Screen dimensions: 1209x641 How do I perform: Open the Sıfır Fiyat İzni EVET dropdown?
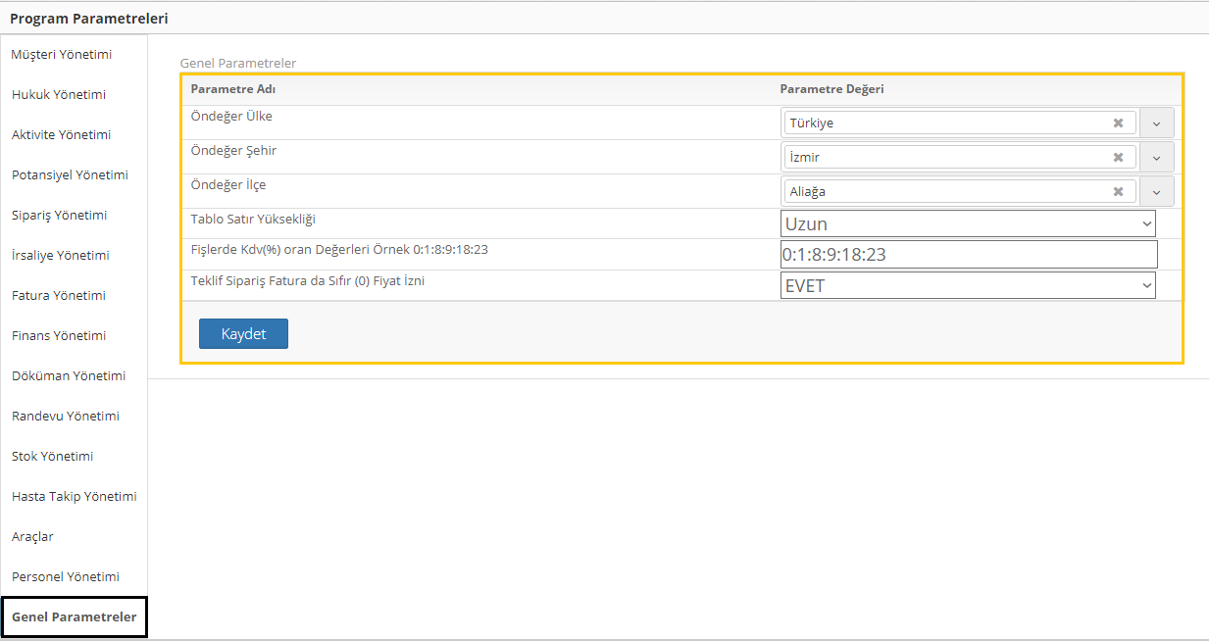tap(968, 285)
